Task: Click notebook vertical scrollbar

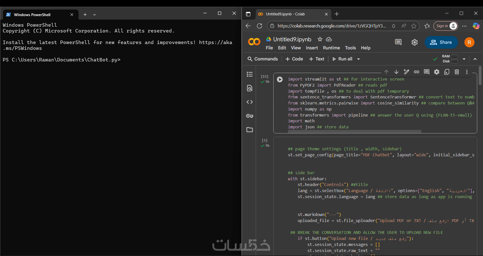Action: (480, 76)
